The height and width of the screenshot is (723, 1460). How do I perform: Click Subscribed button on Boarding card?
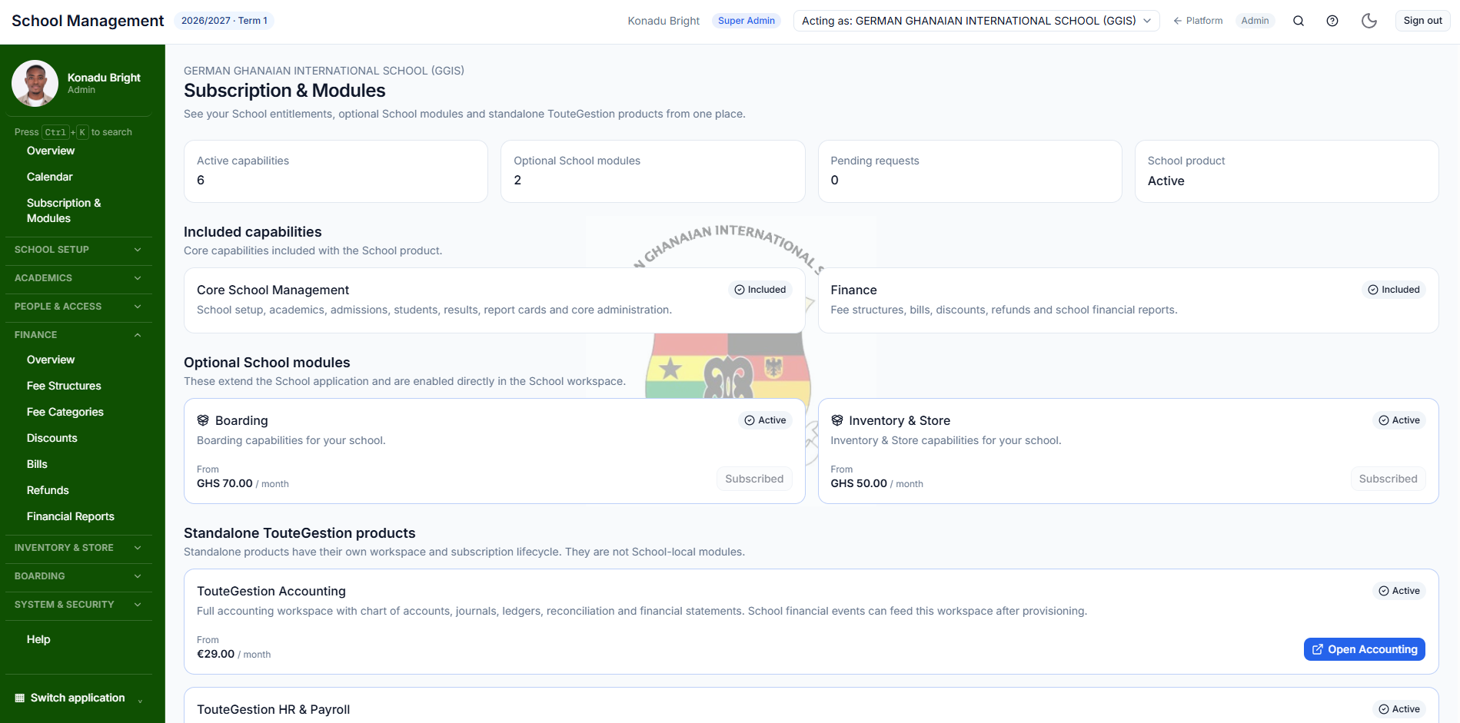(x=754, y=479)
